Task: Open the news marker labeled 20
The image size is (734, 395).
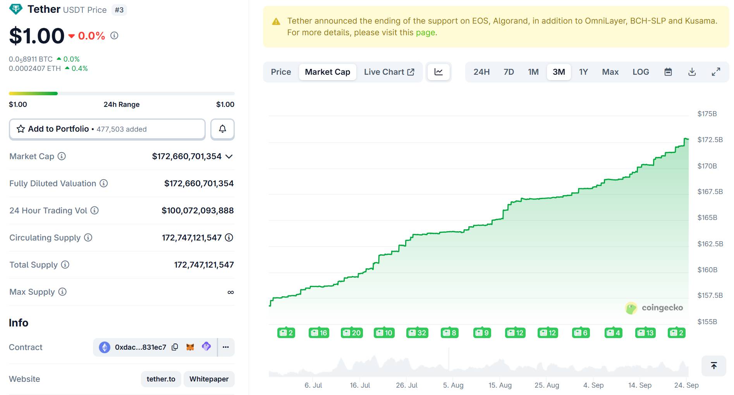Action: (x=352, y=333)
